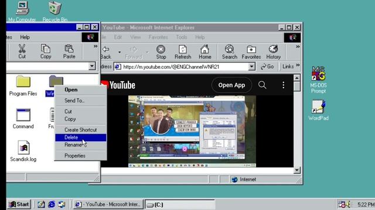Open Help menu in Internet Explorer
Image resolution: width=375 pixels, height=210 pixels.
(200, 37)
